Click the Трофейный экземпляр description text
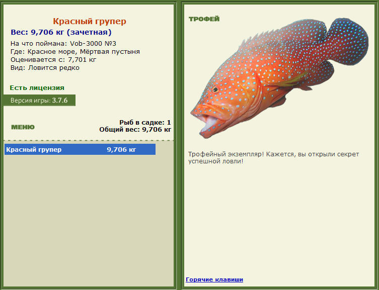Screen dimensions: 379x290 pos(274,157)
